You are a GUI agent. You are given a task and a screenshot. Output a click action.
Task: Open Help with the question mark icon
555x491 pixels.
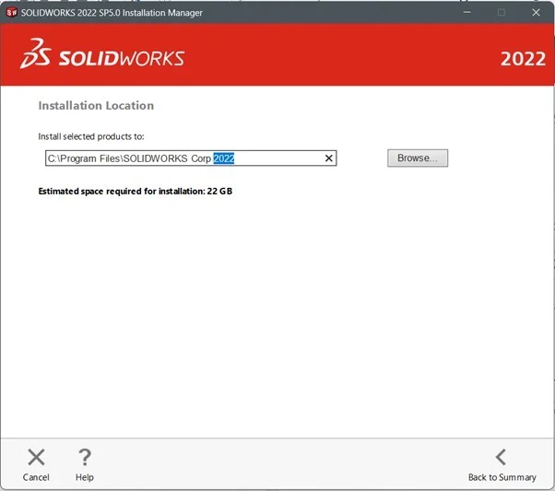[x=85, y=458]
